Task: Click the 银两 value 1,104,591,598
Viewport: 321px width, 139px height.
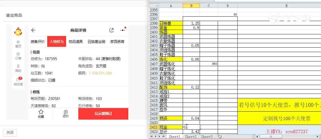Action: (x=100, y=73)
